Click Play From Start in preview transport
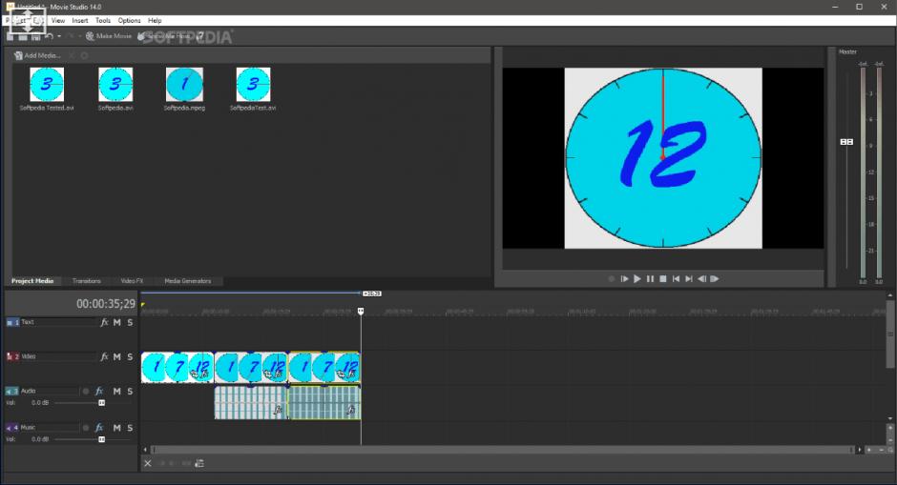Viewport: 897px width, 485px height. click(624, 279)
